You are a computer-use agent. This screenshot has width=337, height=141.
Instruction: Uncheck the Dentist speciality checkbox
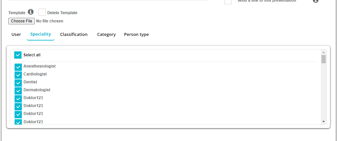pyautogui.click(x=18, y=82)
